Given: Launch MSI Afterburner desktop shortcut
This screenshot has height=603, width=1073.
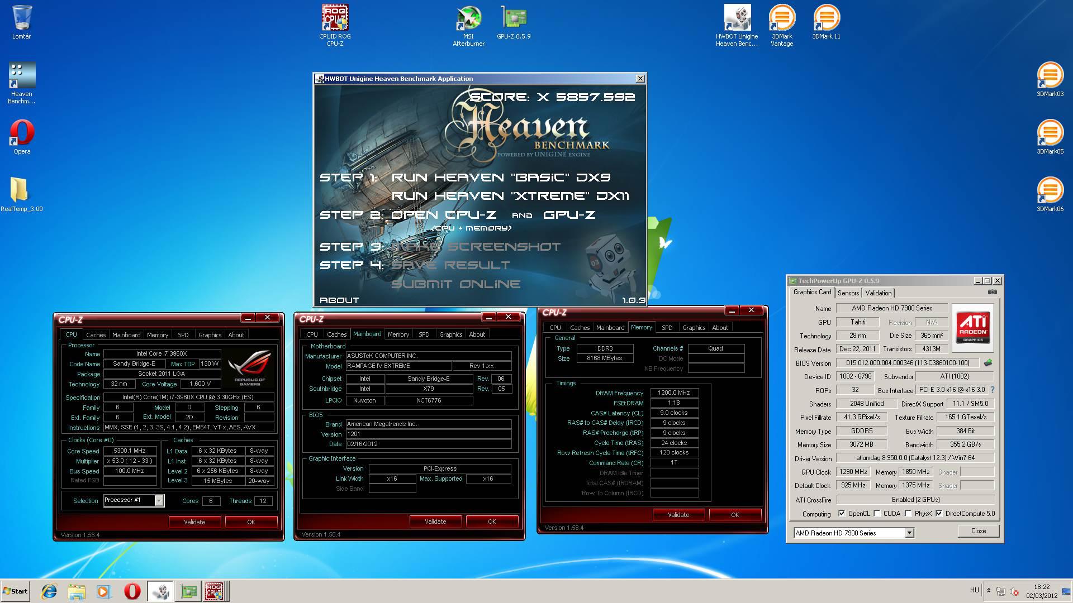Looking at the screenshot, I should [468, 25].
